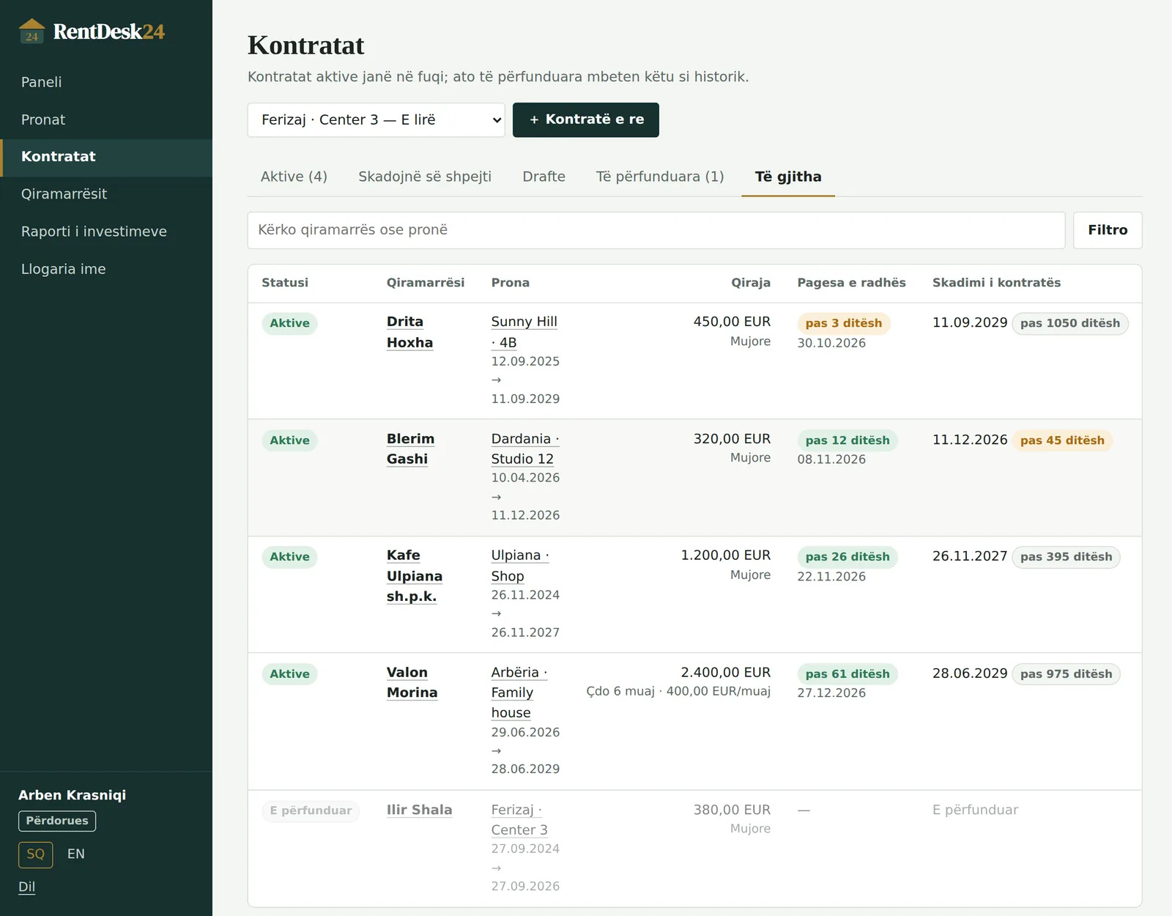The width and height of the screenshot is (1172, 916).
Task: Open Llogaria ime page
Action: (106, 269)
